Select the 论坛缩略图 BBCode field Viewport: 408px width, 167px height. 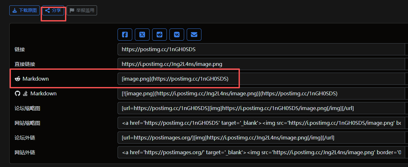coord(261,108)
